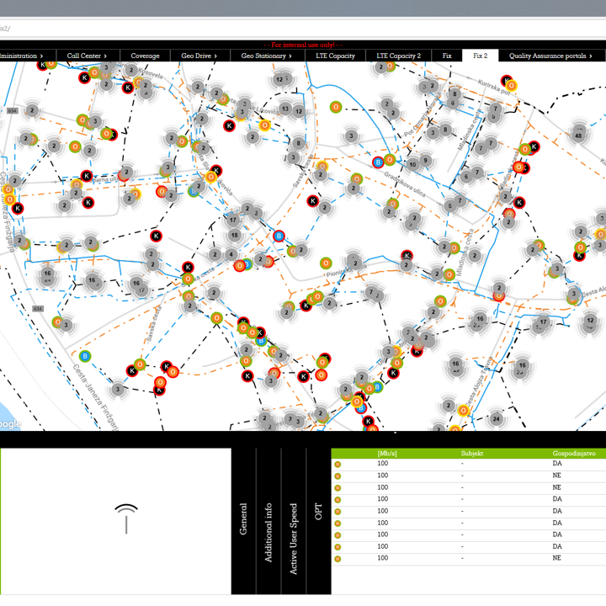Open the Coverage tab
Screen dimensions: 606x606
(145, 56)
